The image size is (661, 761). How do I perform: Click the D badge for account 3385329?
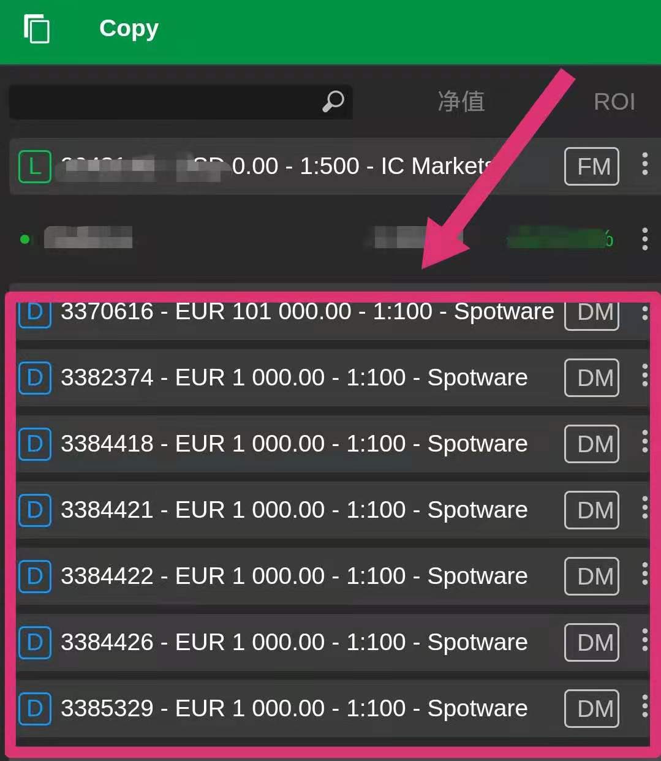tap(35, 708)
